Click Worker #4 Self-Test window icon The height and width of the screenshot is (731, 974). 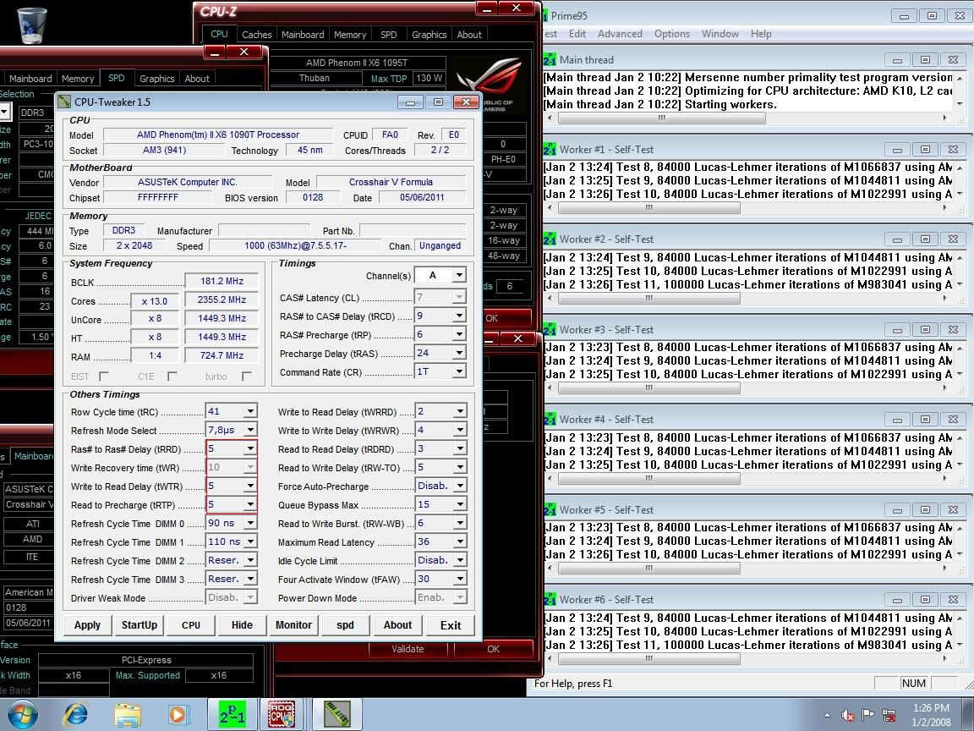[550, 419]
